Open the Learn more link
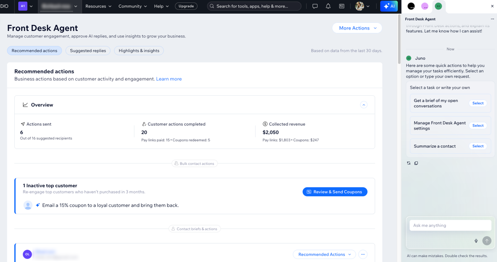 169,79
